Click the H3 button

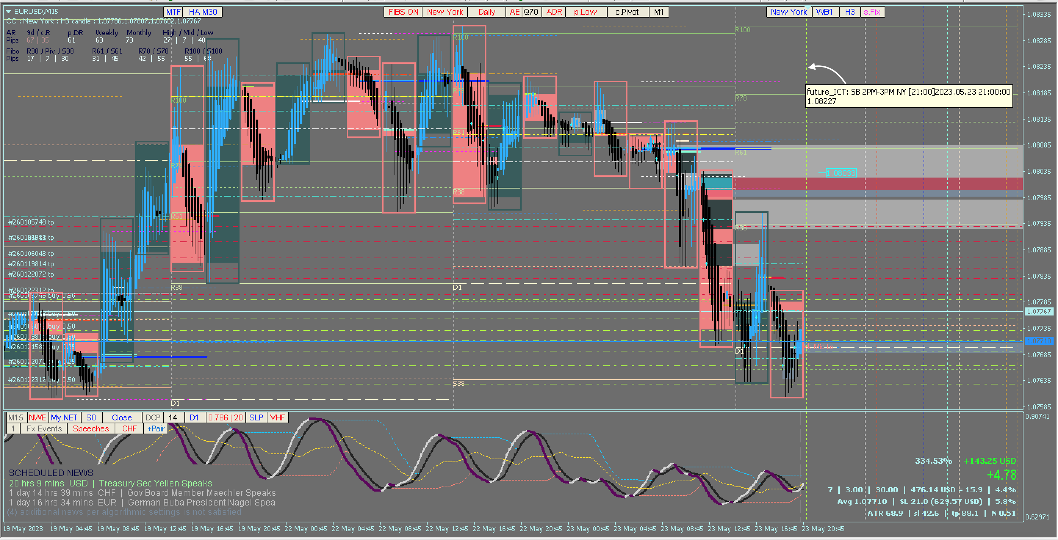[x=849, y=12]
